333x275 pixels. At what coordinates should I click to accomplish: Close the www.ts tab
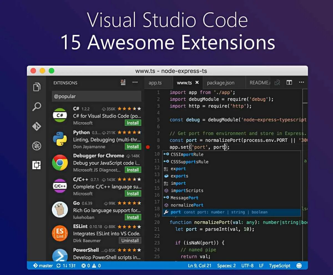click(x=197, y=82)
